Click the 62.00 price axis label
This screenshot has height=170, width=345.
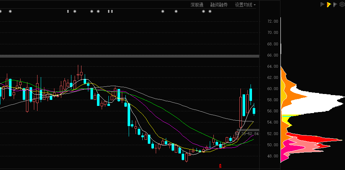click(273, 78)
